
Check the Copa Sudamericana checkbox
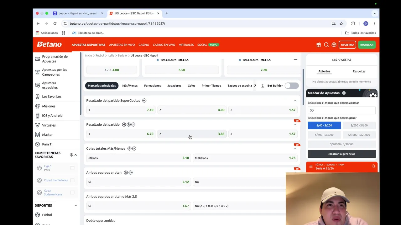tap(72, 192)
